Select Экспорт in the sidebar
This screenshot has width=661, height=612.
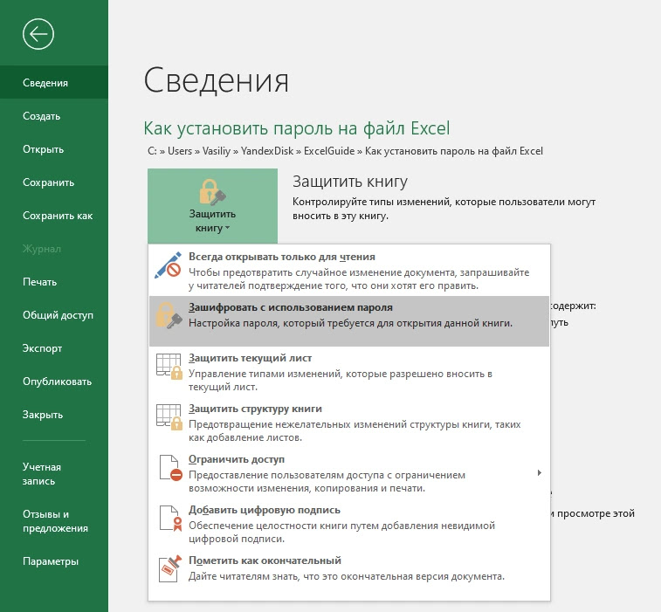click(x=54, y=348)
